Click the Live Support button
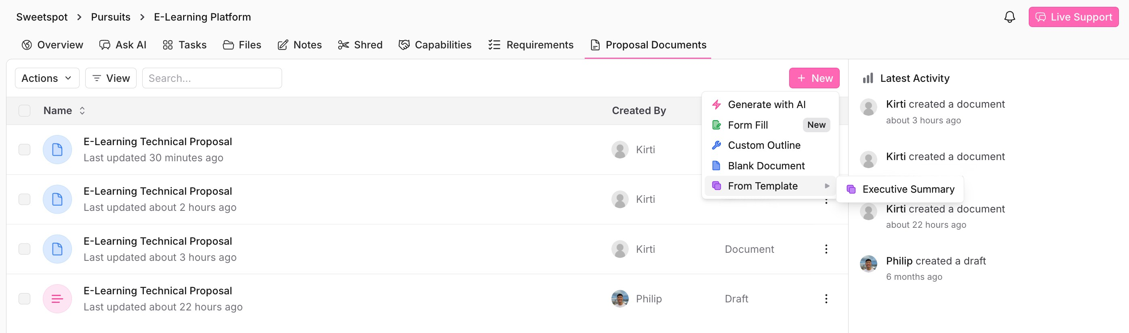Viewport: 1129px width, 333px height. pyautogui.click(x=1073, y=17)
